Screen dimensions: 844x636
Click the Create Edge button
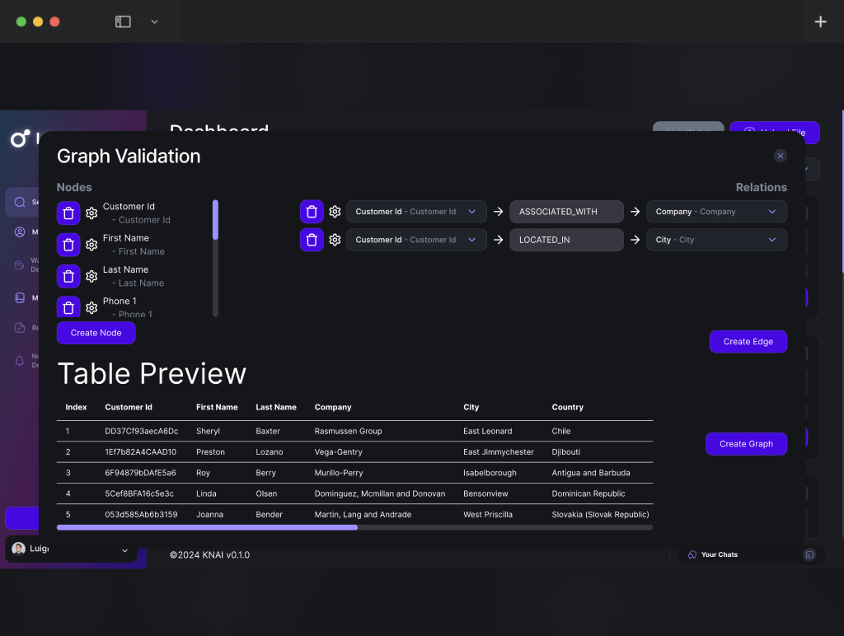pos(748,342)
